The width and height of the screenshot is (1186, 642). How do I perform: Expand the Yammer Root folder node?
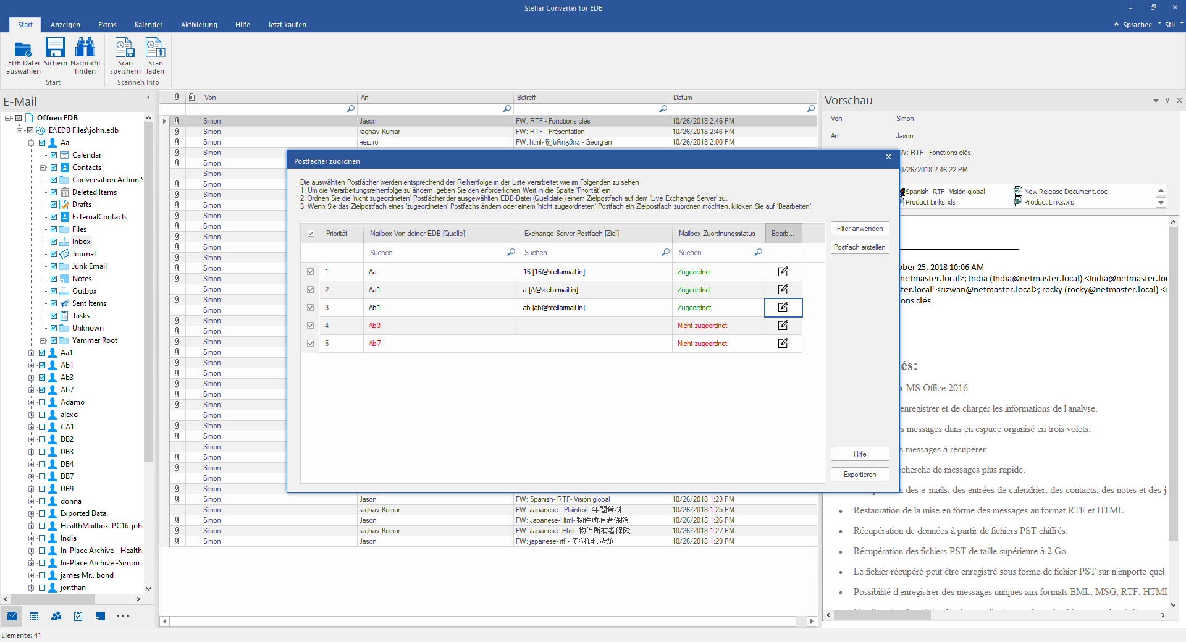pos(43,340)
